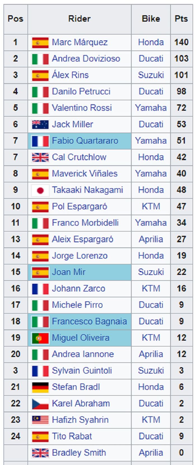Click the Portuguese flag beside Miguel Oliveira
The height and width of the screenshot is (465, 196).
[x=40, y=338]
